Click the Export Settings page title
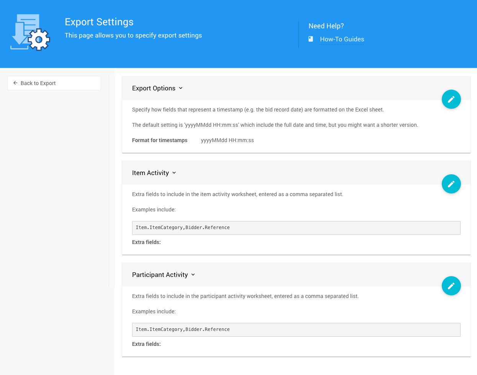 [99, 22]
